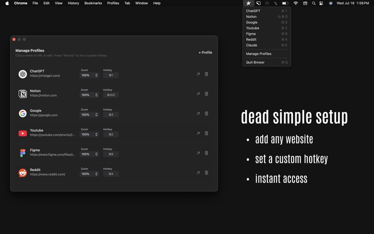Open Control Center icon in menu bar
This screenshot has width=374, height=234.
pos(321,3)
